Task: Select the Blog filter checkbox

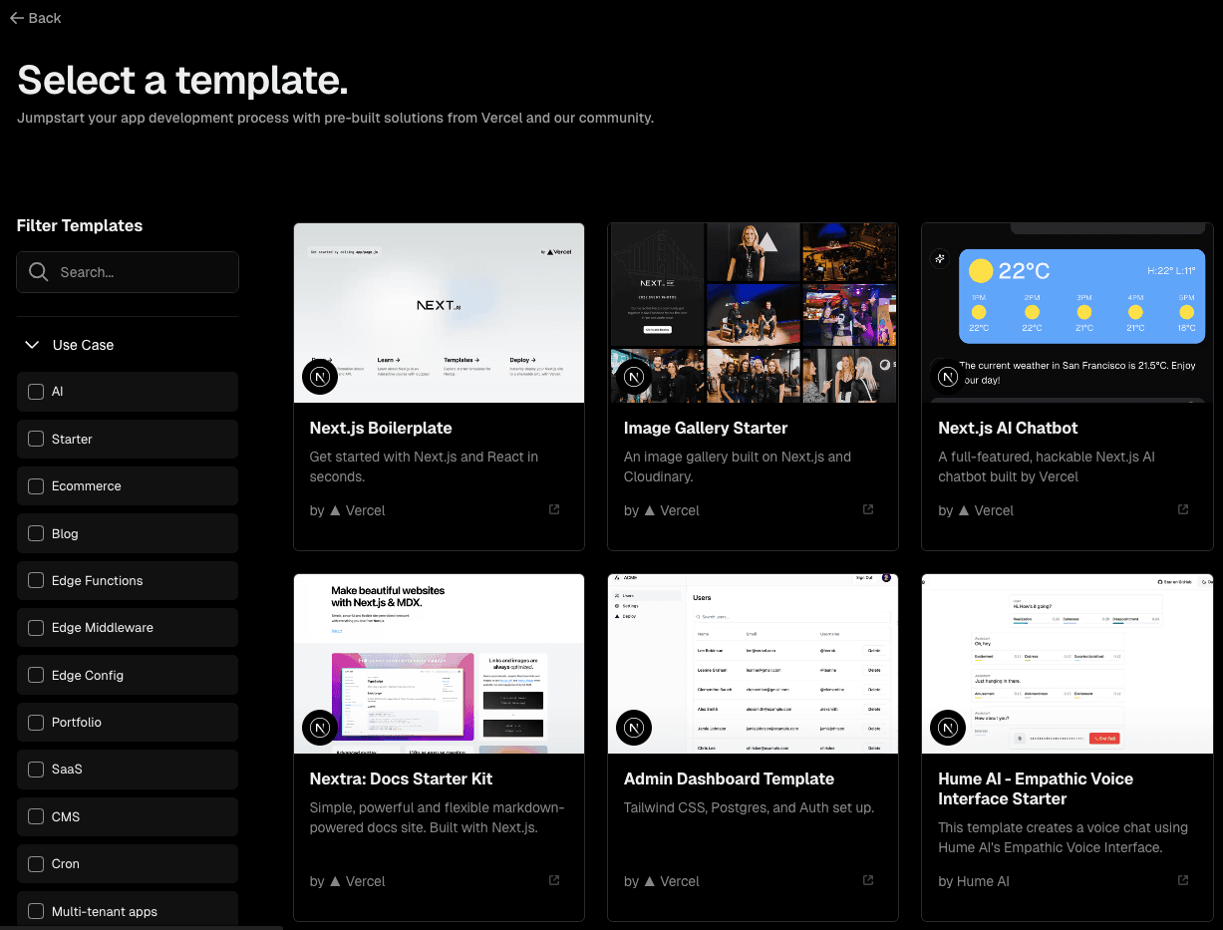Action: pyautogui.click(x=36, y=533)
